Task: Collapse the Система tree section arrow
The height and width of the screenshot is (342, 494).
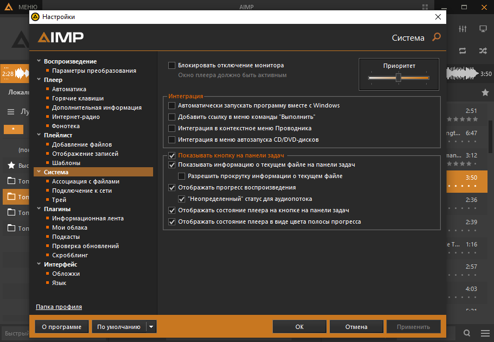Action: coord(39,172)
